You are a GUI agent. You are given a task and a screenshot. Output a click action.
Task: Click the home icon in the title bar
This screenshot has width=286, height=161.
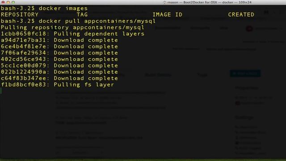(x=164, y=2)
